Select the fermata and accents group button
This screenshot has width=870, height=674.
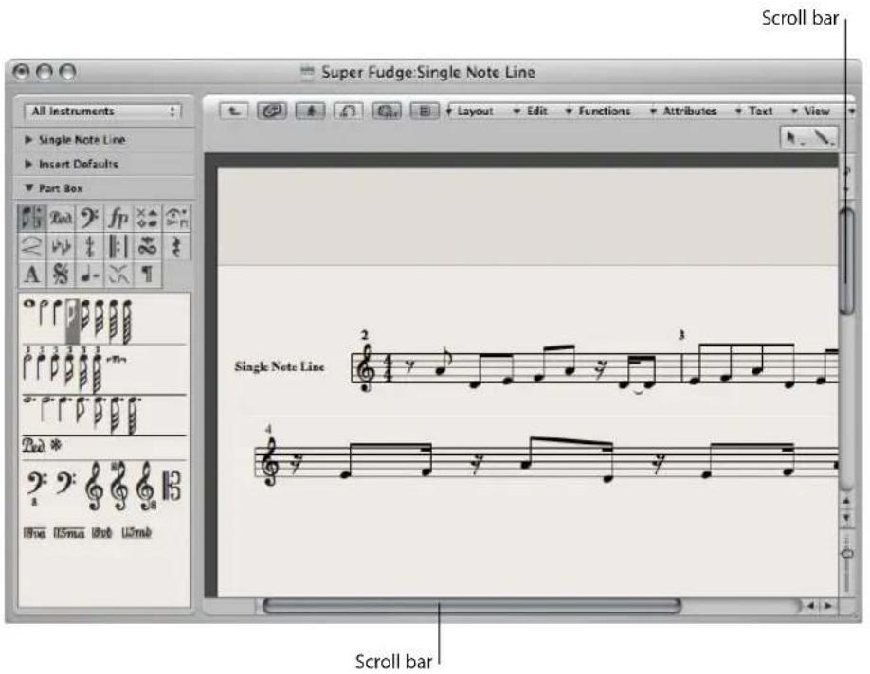[x=176, y=218]
